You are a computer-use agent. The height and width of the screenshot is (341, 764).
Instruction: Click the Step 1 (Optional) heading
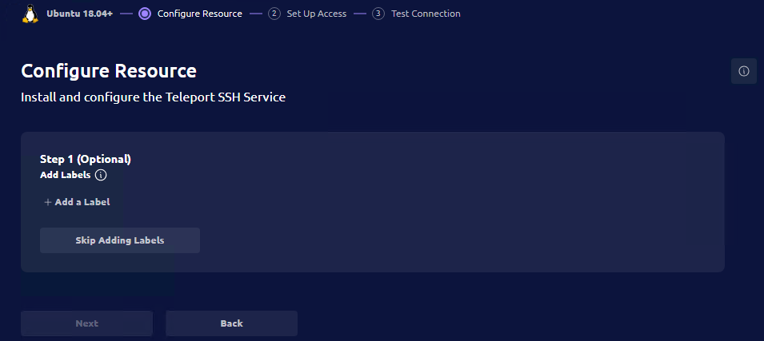click(85, 159)
